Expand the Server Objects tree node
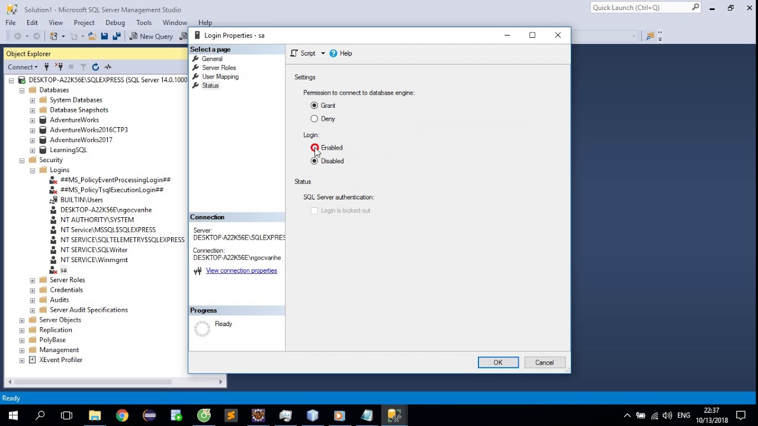The height and width of the screenshot is (426, 758). pyautogui.click(x=22, y=320)
